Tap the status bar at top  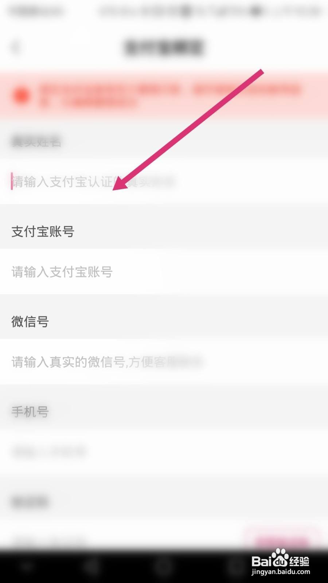pyautogui.click(x=164, y=11)
